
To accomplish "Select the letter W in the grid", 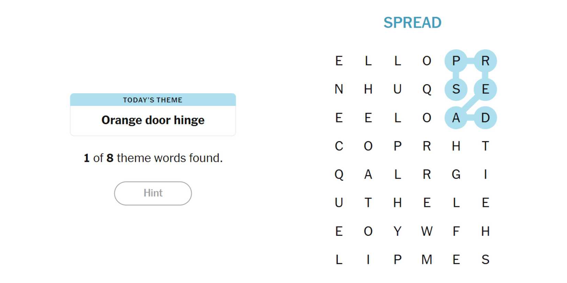I will coord(427,232).
